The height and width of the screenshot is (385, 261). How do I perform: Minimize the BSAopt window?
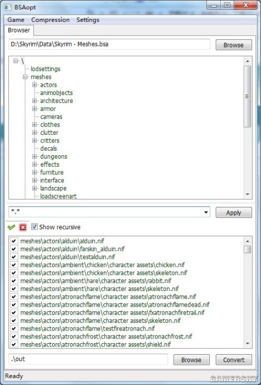click(214, 5)
